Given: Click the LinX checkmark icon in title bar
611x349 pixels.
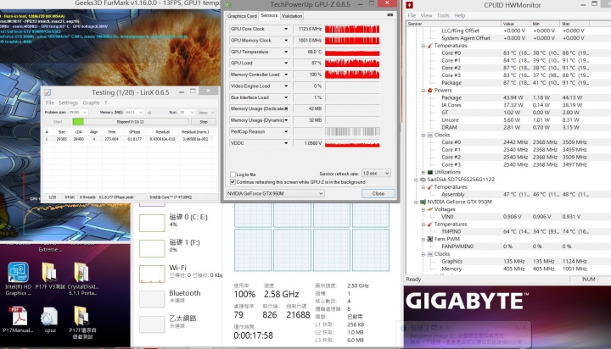Looking at the screenshot, I should click(x=48, y=92).
